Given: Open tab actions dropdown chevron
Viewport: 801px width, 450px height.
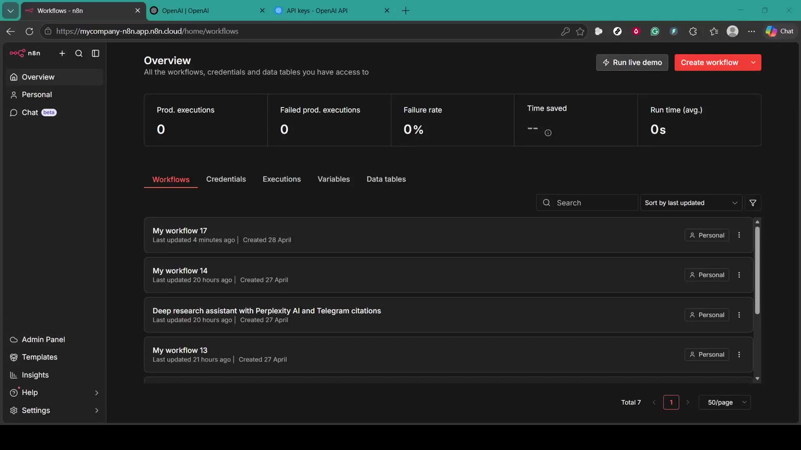Looking at the screenshot, I should coord(11,10).
